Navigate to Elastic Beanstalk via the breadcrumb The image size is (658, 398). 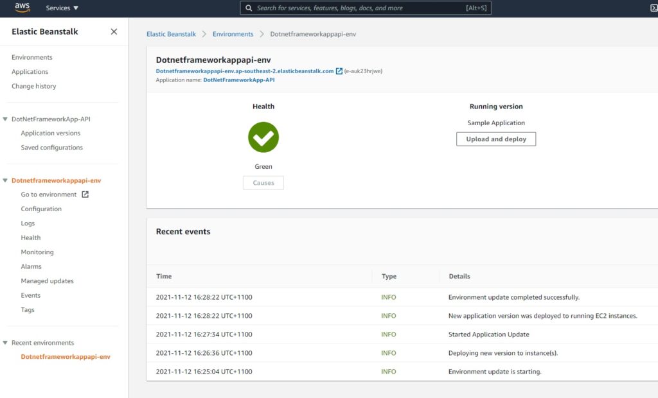tap(171, 33)
